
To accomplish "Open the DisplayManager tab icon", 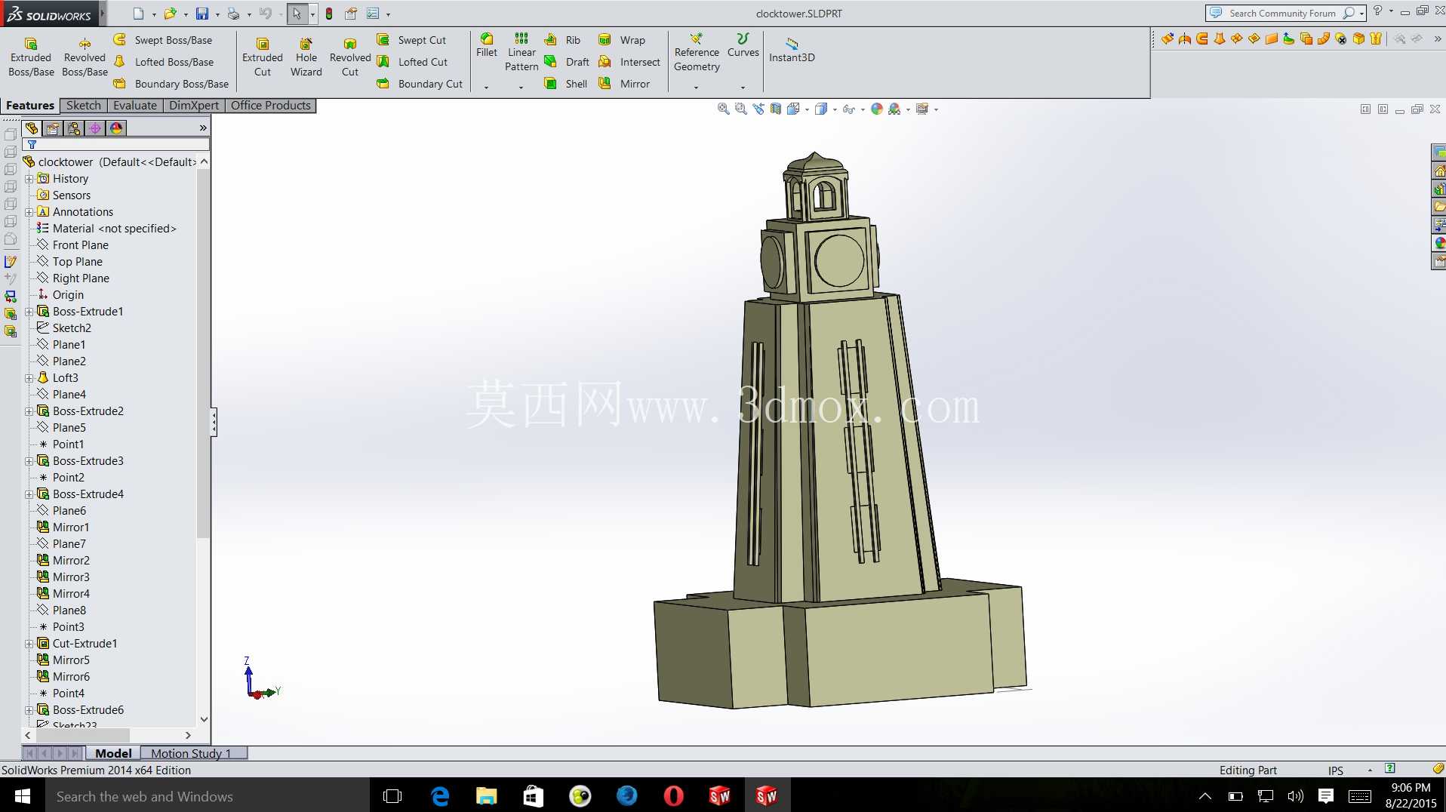I will point(116,128).
